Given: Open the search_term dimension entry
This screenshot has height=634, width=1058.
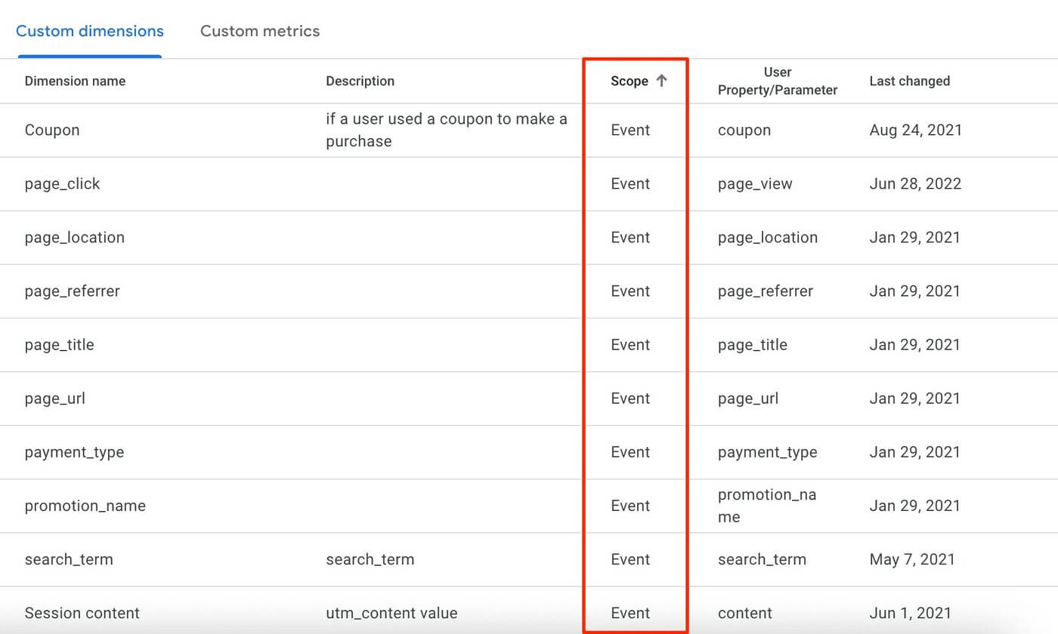Looking at the screenshot, I should coord(69,559).
